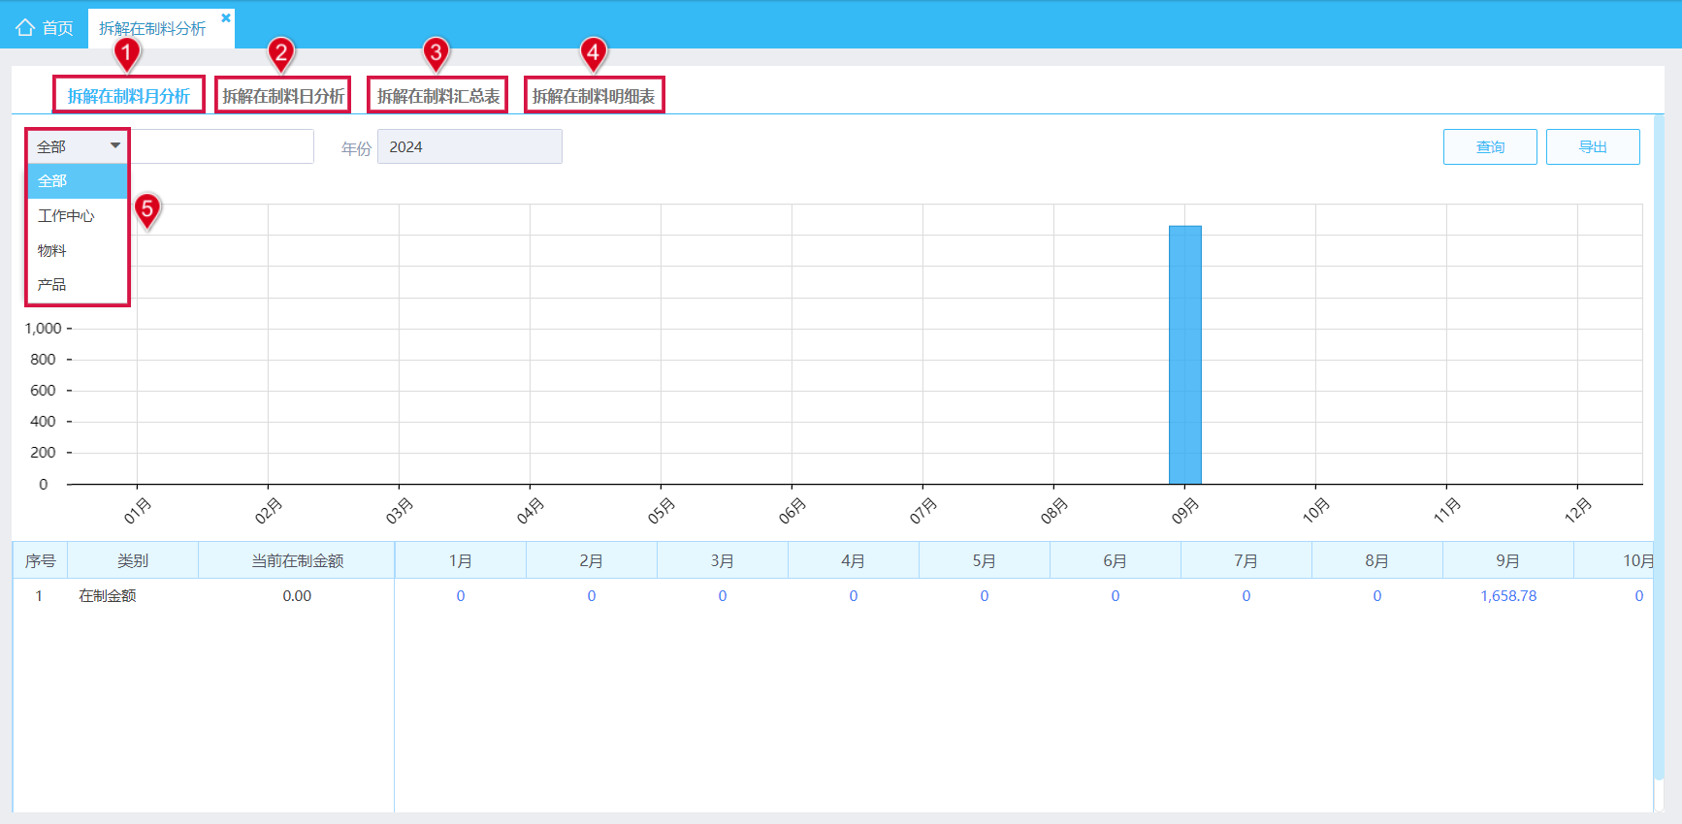Select the 在制金额 row label
The width and height of the screenshot is (1682, 824).
click(108, 596)
